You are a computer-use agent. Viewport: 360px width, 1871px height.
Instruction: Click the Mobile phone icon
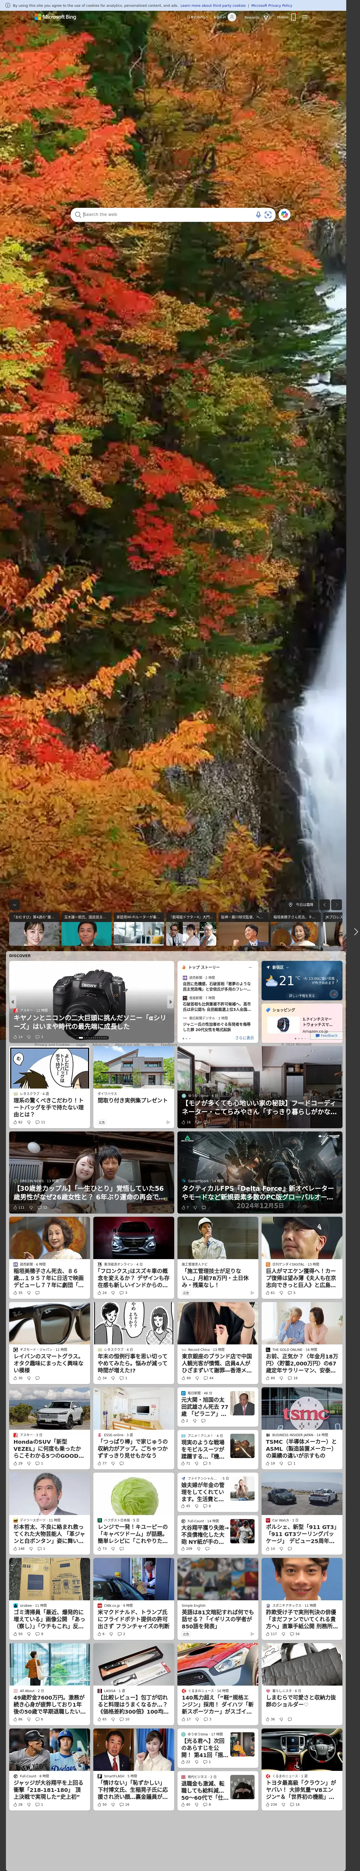(293, 17)
